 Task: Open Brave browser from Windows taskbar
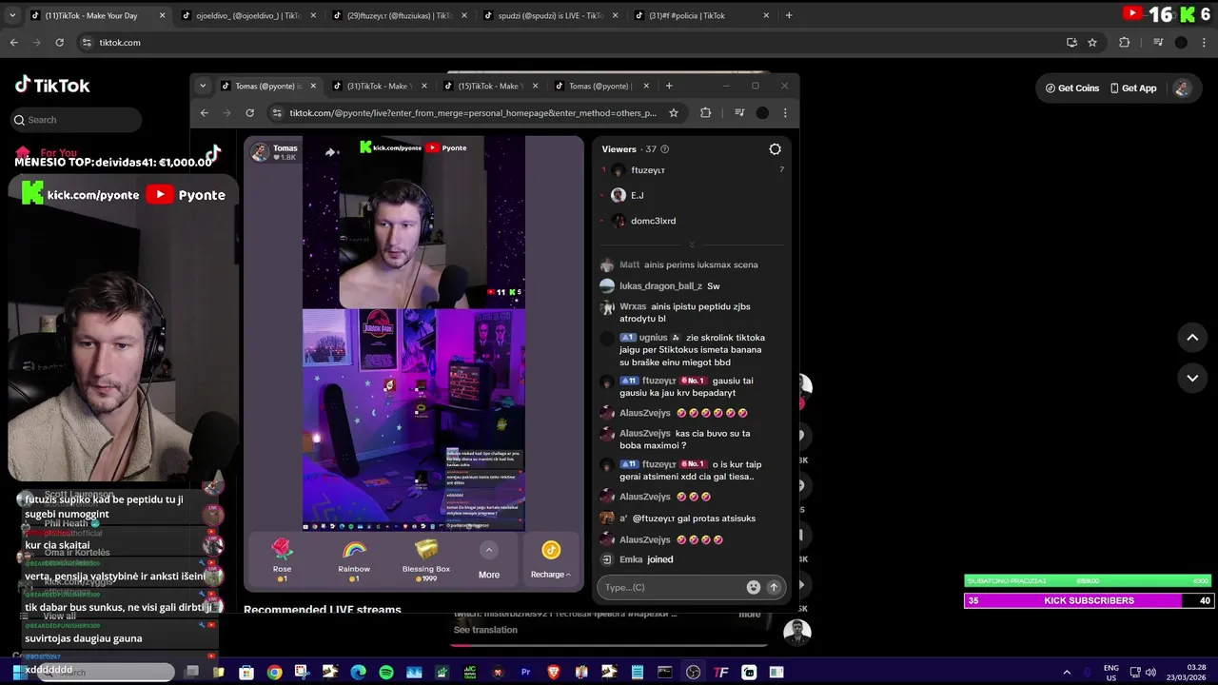click(554, 673)
